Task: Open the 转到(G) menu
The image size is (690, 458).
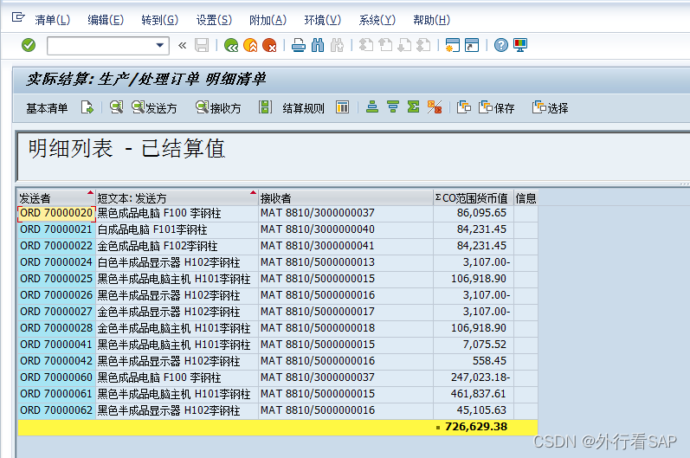Action: pyautogui.click(x=160, y=20)
